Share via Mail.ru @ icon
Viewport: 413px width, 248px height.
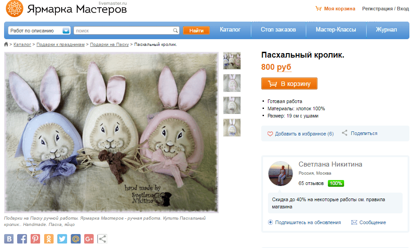pyautogui.click(x=76, y=239)
